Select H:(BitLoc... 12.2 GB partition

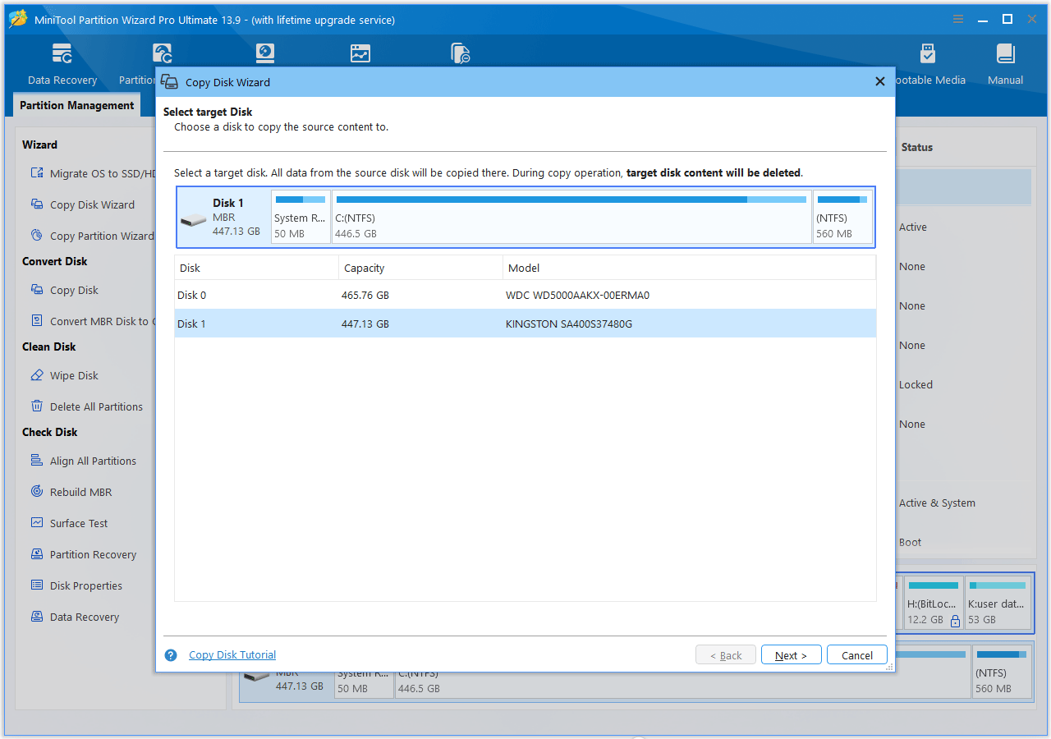933,603
